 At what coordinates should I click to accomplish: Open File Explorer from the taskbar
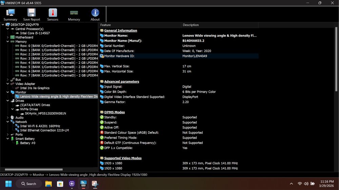pyautogui.click(x=48, y=184)
